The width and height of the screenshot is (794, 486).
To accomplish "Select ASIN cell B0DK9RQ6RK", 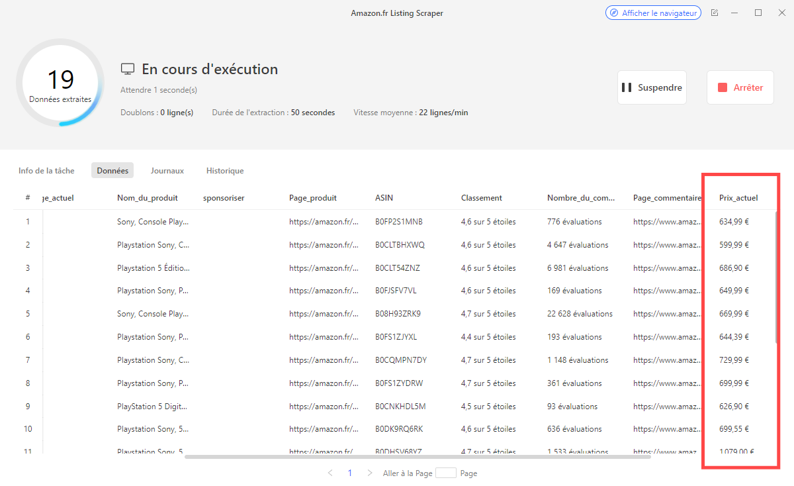I will tap(399, 429).
